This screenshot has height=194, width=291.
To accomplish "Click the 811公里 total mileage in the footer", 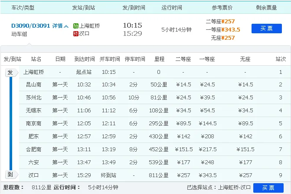I will 41,188.
